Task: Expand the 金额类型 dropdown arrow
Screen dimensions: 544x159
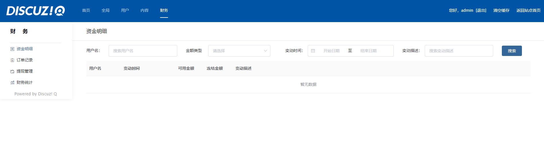Action: coord(265,51)
